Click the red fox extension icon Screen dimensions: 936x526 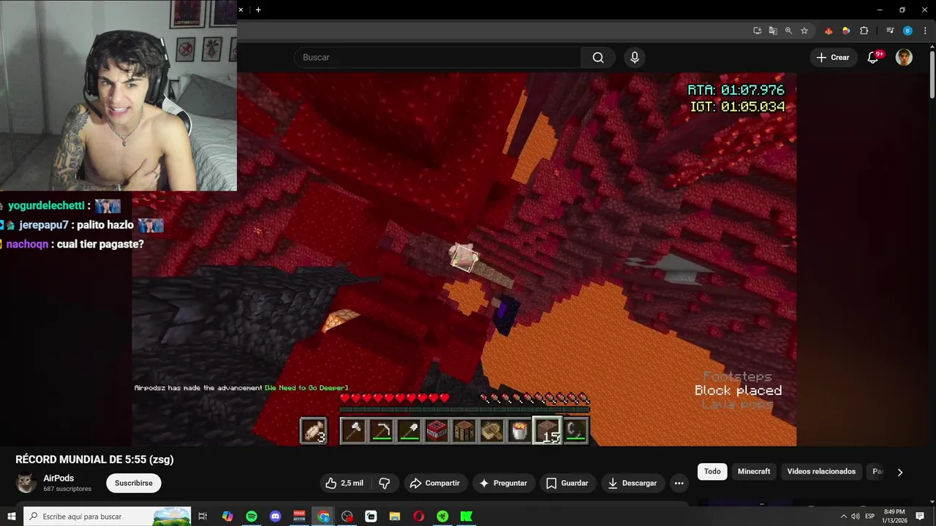(829, 31)
